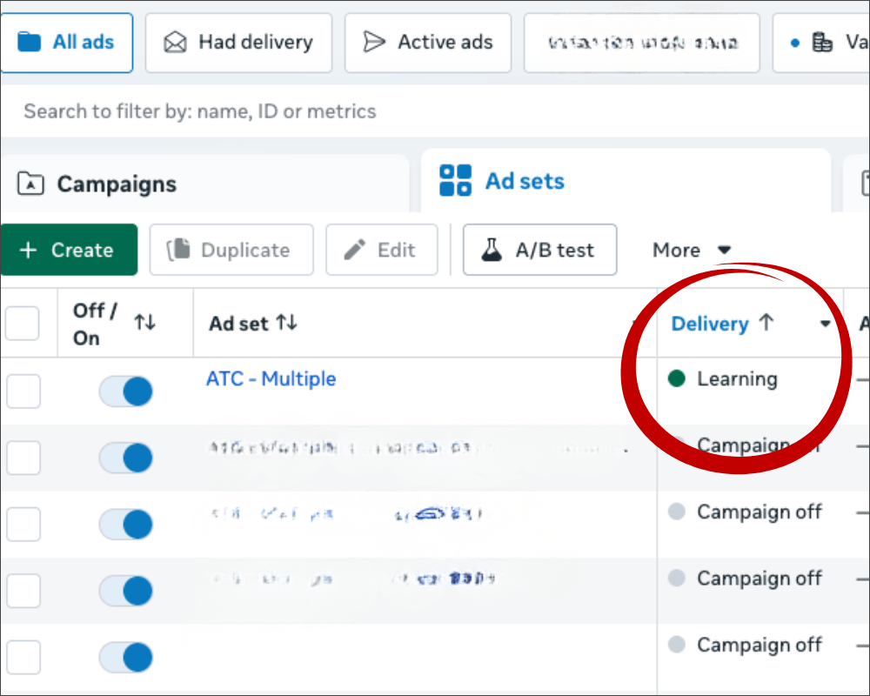
Task: Click the blurred filter chip after Active ads
Action: 642,43
